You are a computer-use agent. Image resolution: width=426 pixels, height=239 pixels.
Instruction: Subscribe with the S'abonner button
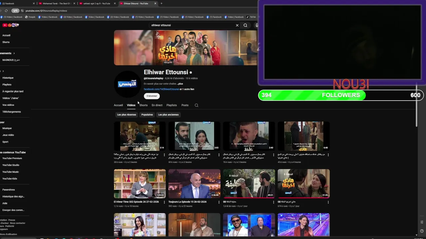point(152,96)
